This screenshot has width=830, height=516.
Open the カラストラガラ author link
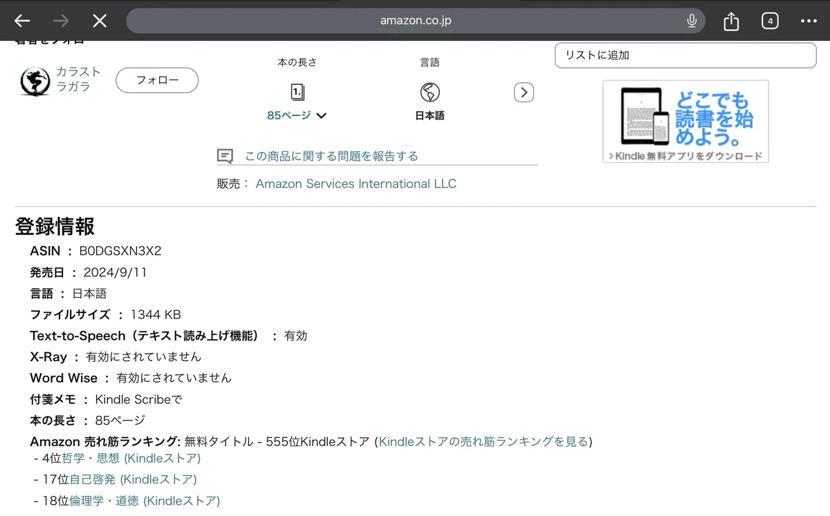tap(78, 79)
